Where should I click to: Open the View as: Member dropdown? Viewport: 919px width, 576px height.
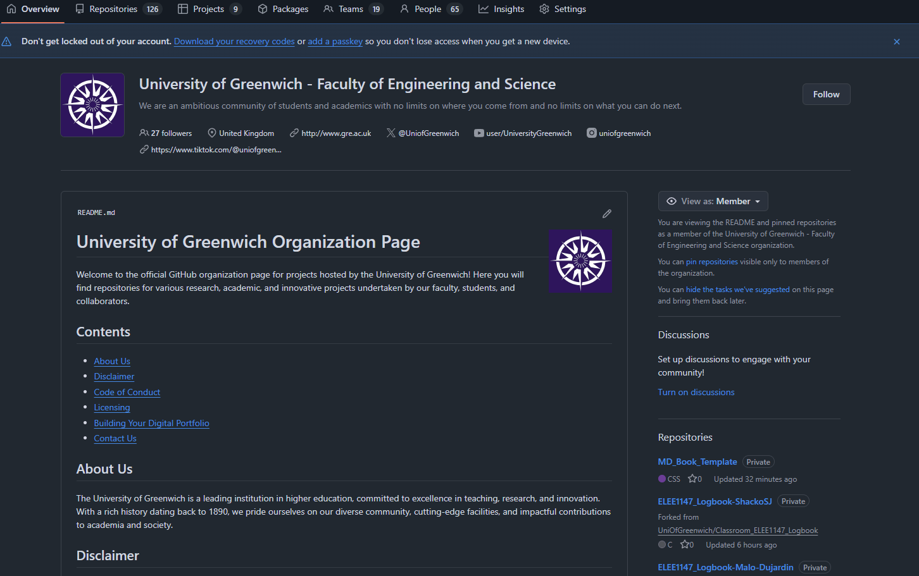[713, 201]
